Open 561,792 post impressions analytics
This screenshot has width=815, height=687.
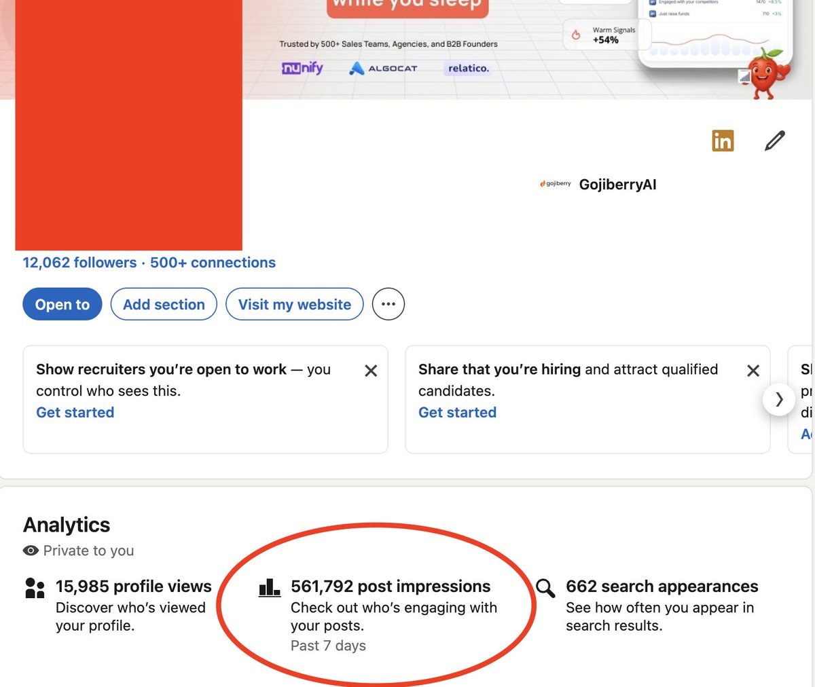[391, 587]
